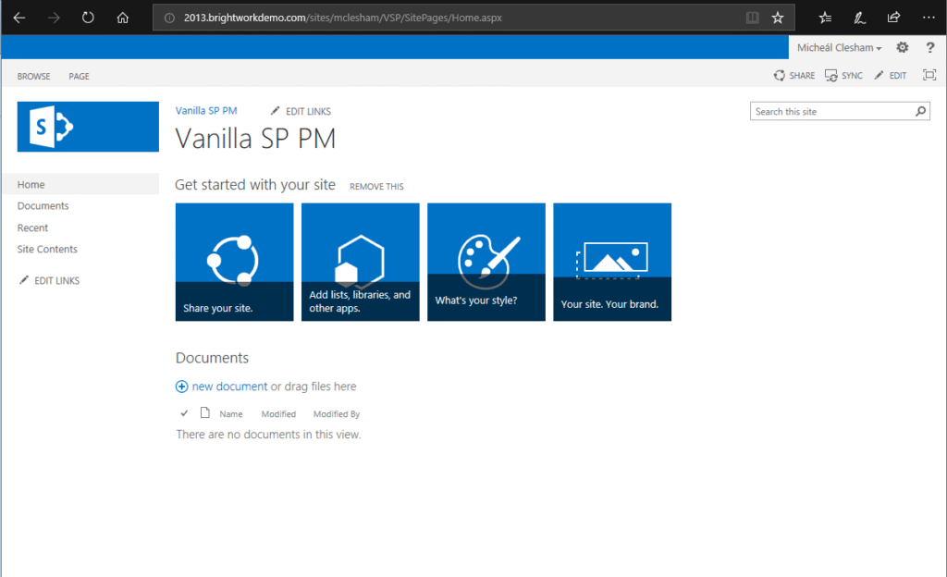Image resolution: width=947 pixels, height=577 pixels.
Task: Click the search magnifier icon
Action: [x=920, y=112]
